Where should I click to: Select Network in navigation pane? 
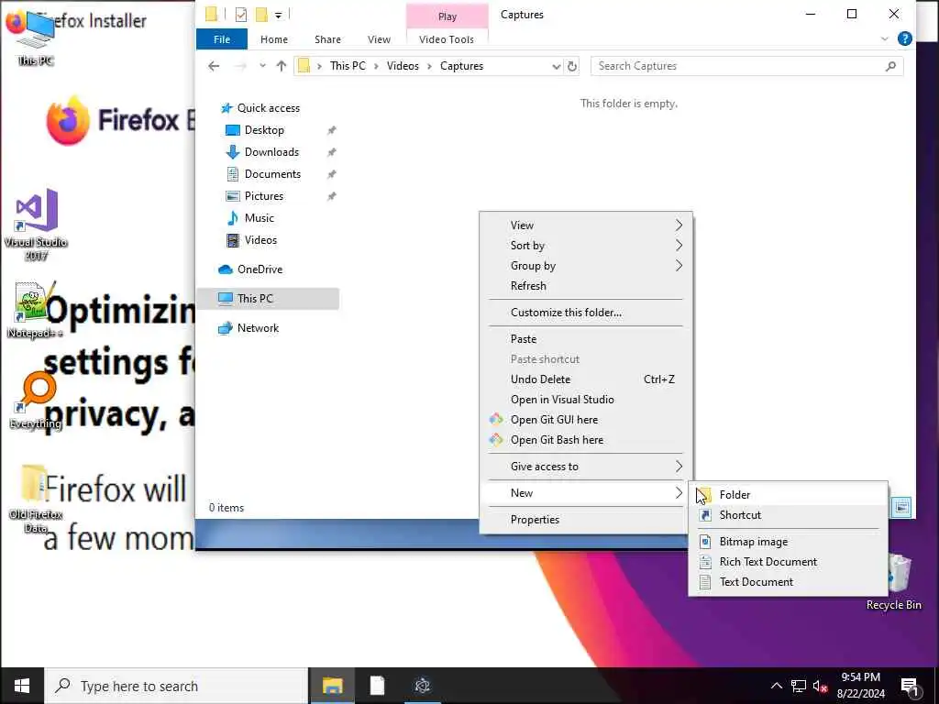click(258, 328)
